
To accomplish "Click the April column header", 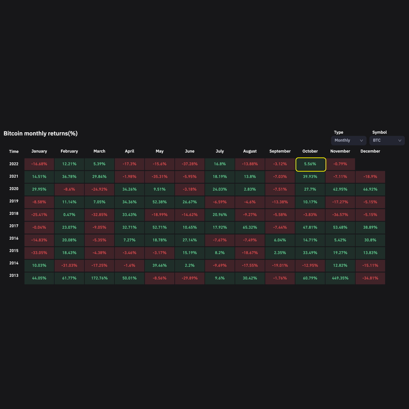I will 130,151.
